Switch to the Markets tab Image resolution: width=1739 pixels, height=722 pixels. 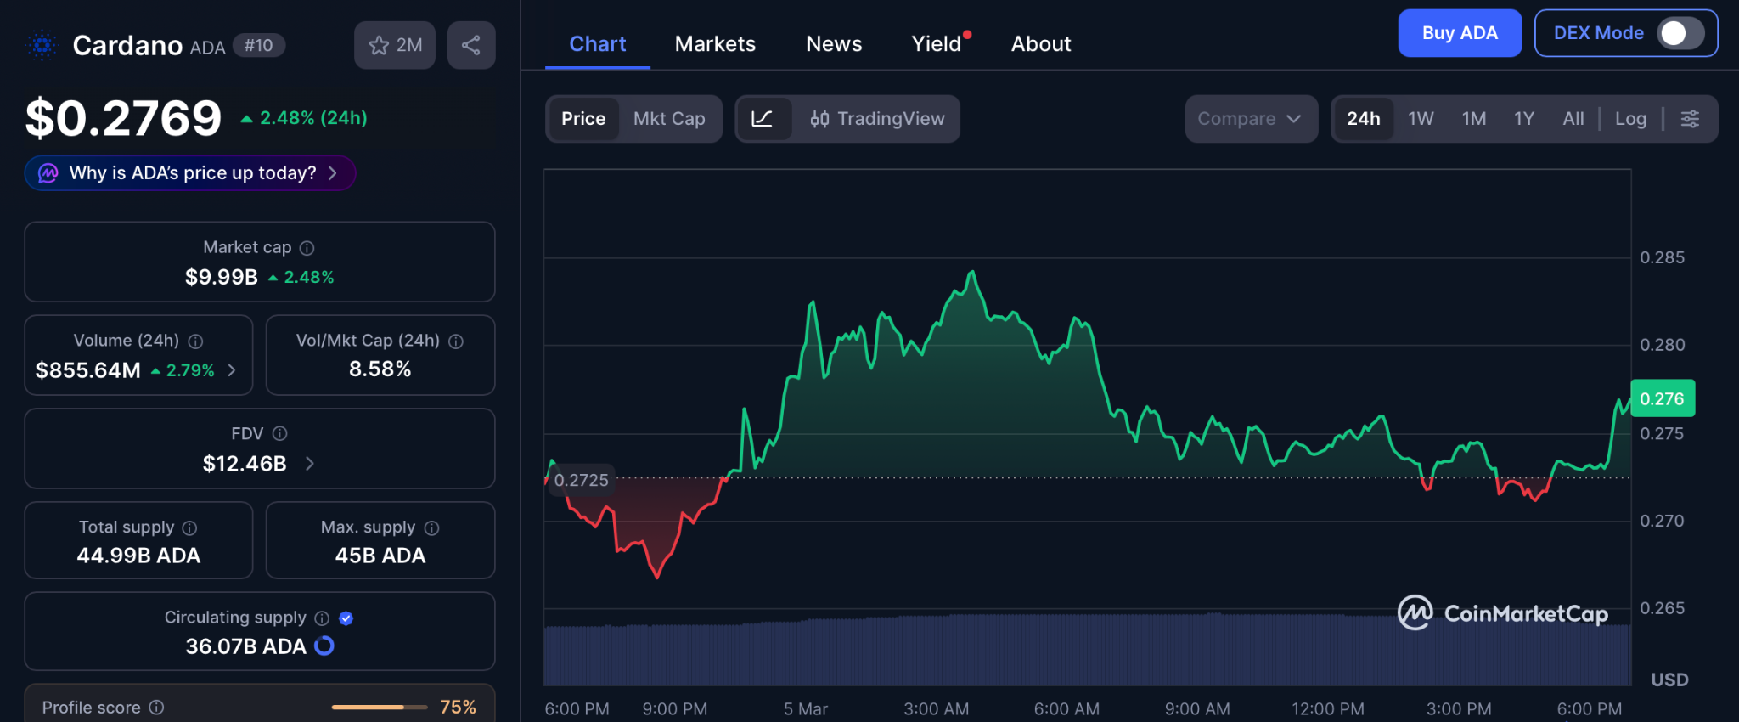point(715,44)
